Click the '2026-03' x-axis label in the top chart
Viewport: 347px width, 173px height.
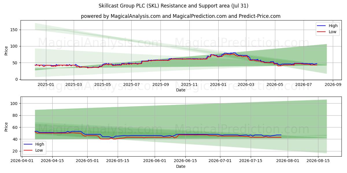pyautogui.click(x=246, y=85)
